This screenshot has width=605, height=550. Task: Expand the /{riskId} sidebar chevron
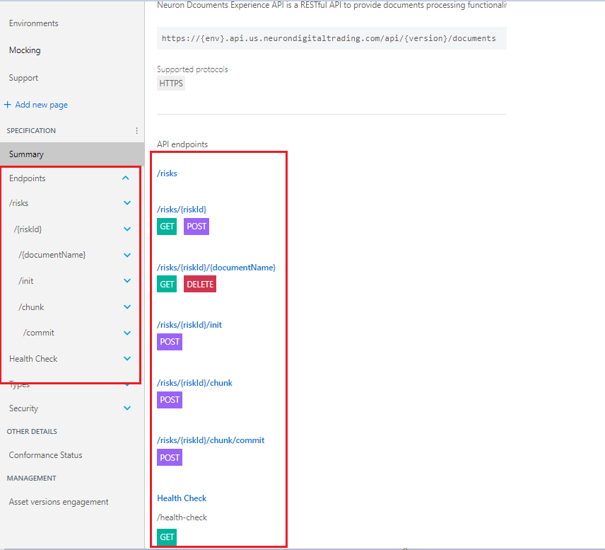(127, 229)
